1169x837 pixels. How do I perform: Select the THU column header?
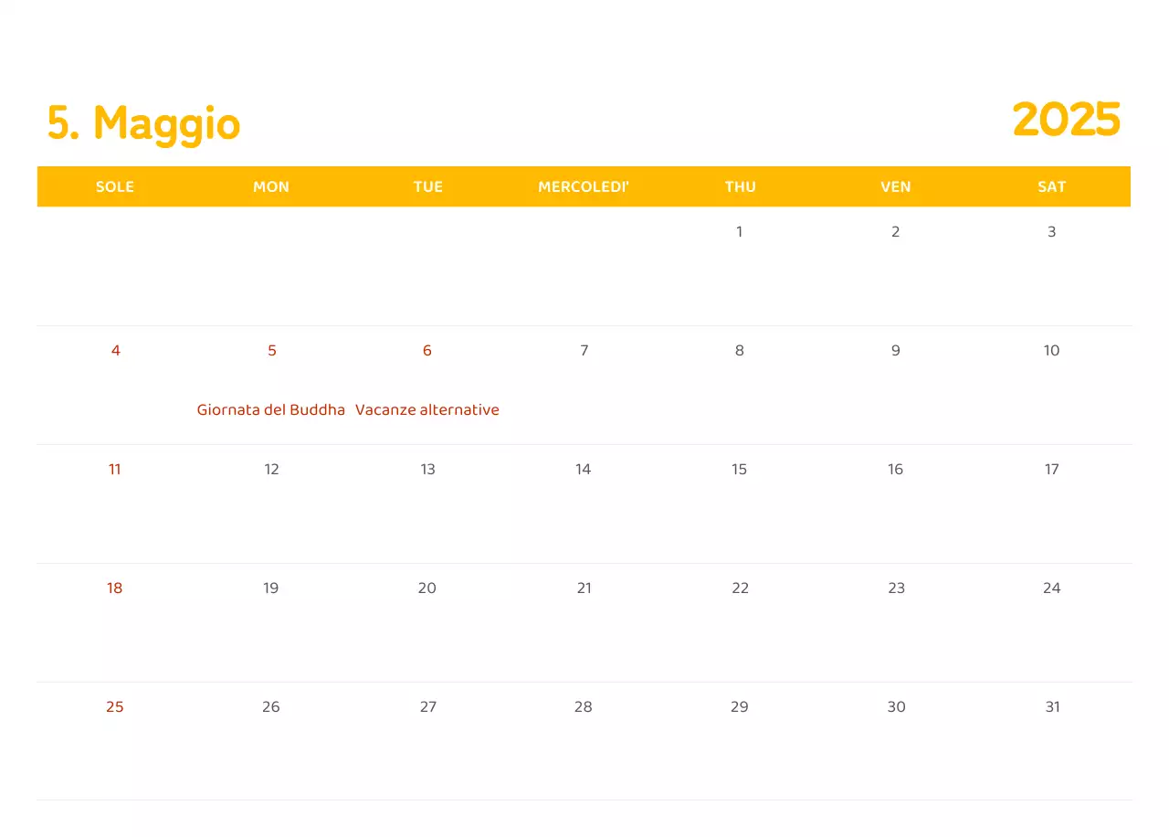(740, 186)
